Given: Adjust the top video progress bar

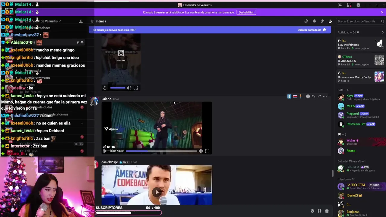Looking at the screenshot, I should tap(118, 88).
